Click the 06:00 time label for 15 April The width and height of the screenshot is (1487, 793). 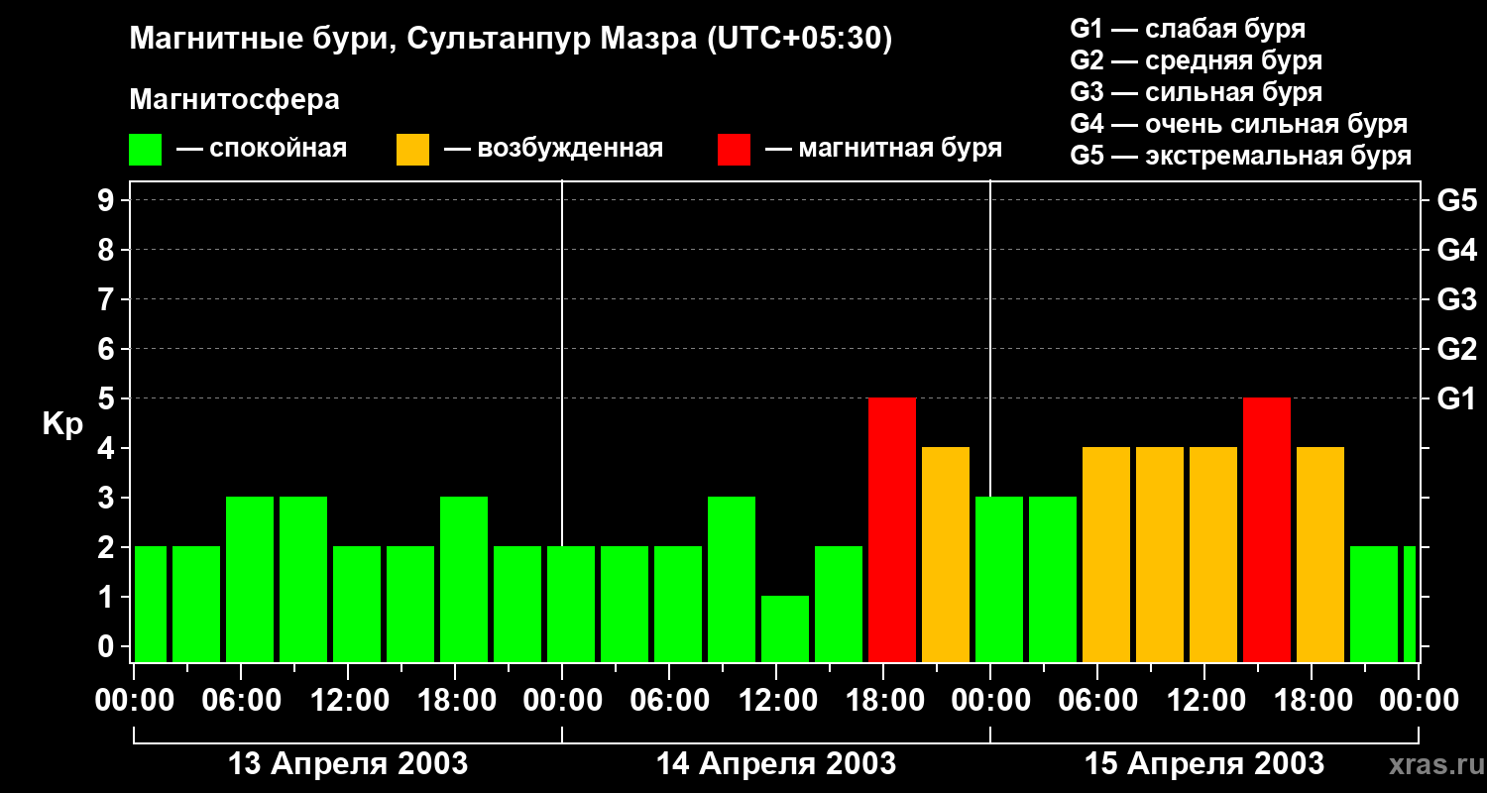click(1096, 700)
